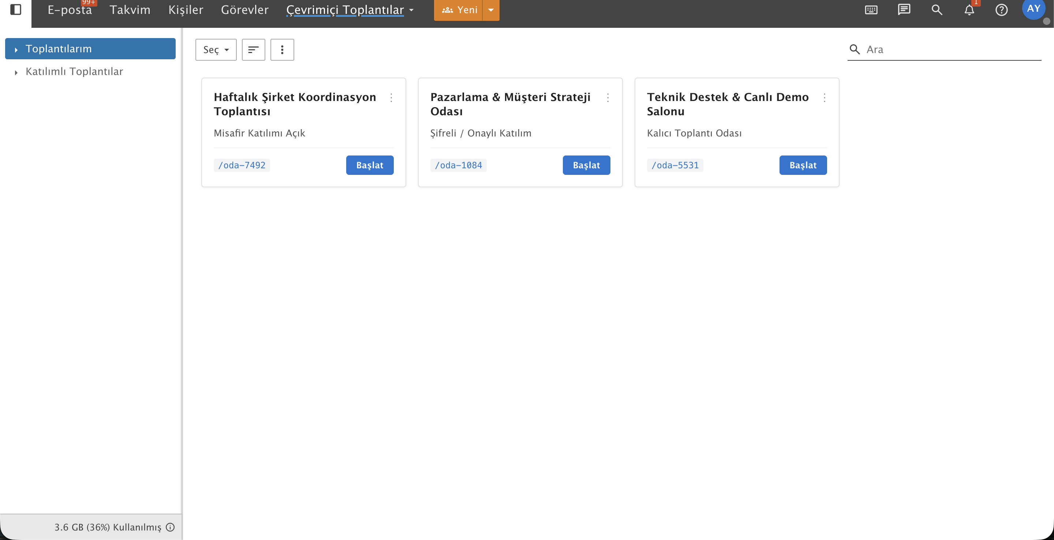Open the keyboard shortcuts icon
Image resolution: width=1054 pixels, height=540 pixels.
tap(871, 10)
